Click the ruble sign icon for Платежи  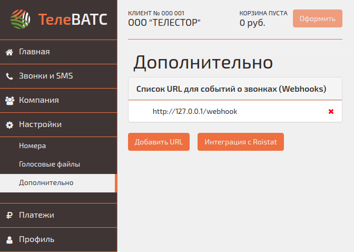9,215
